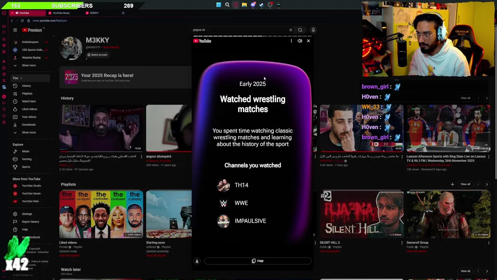Open Liked videos in the sidebar
This screenshot has width=497, height=280.
(x=30, y=109)
